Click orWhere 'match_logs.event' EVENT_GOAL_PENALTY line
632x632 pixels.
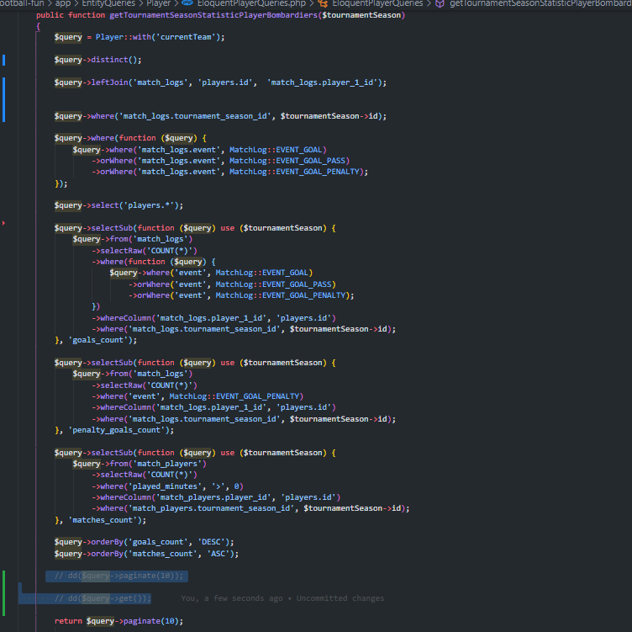click(229, 172)
